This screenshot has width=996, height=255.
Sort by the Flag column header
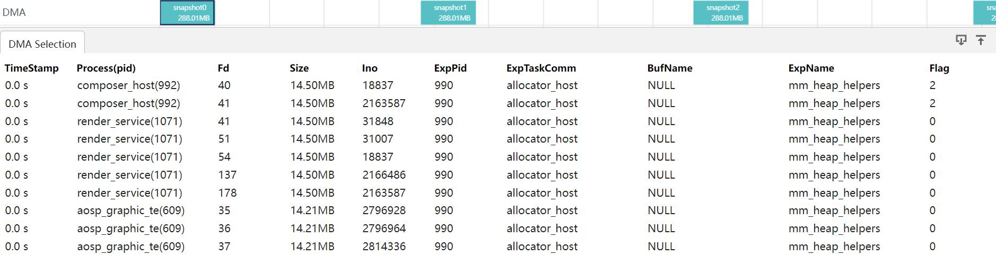click(x=939, y=68)
